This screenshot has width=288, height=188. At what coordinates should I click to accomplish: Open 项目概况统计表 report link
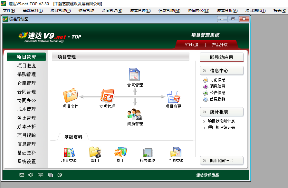tap(221, 128)
